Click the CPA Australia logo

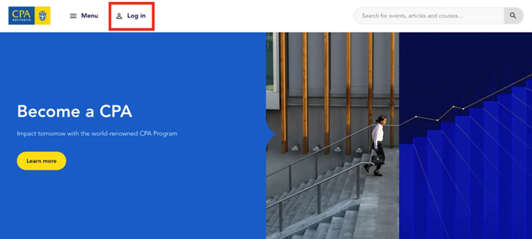30,15
